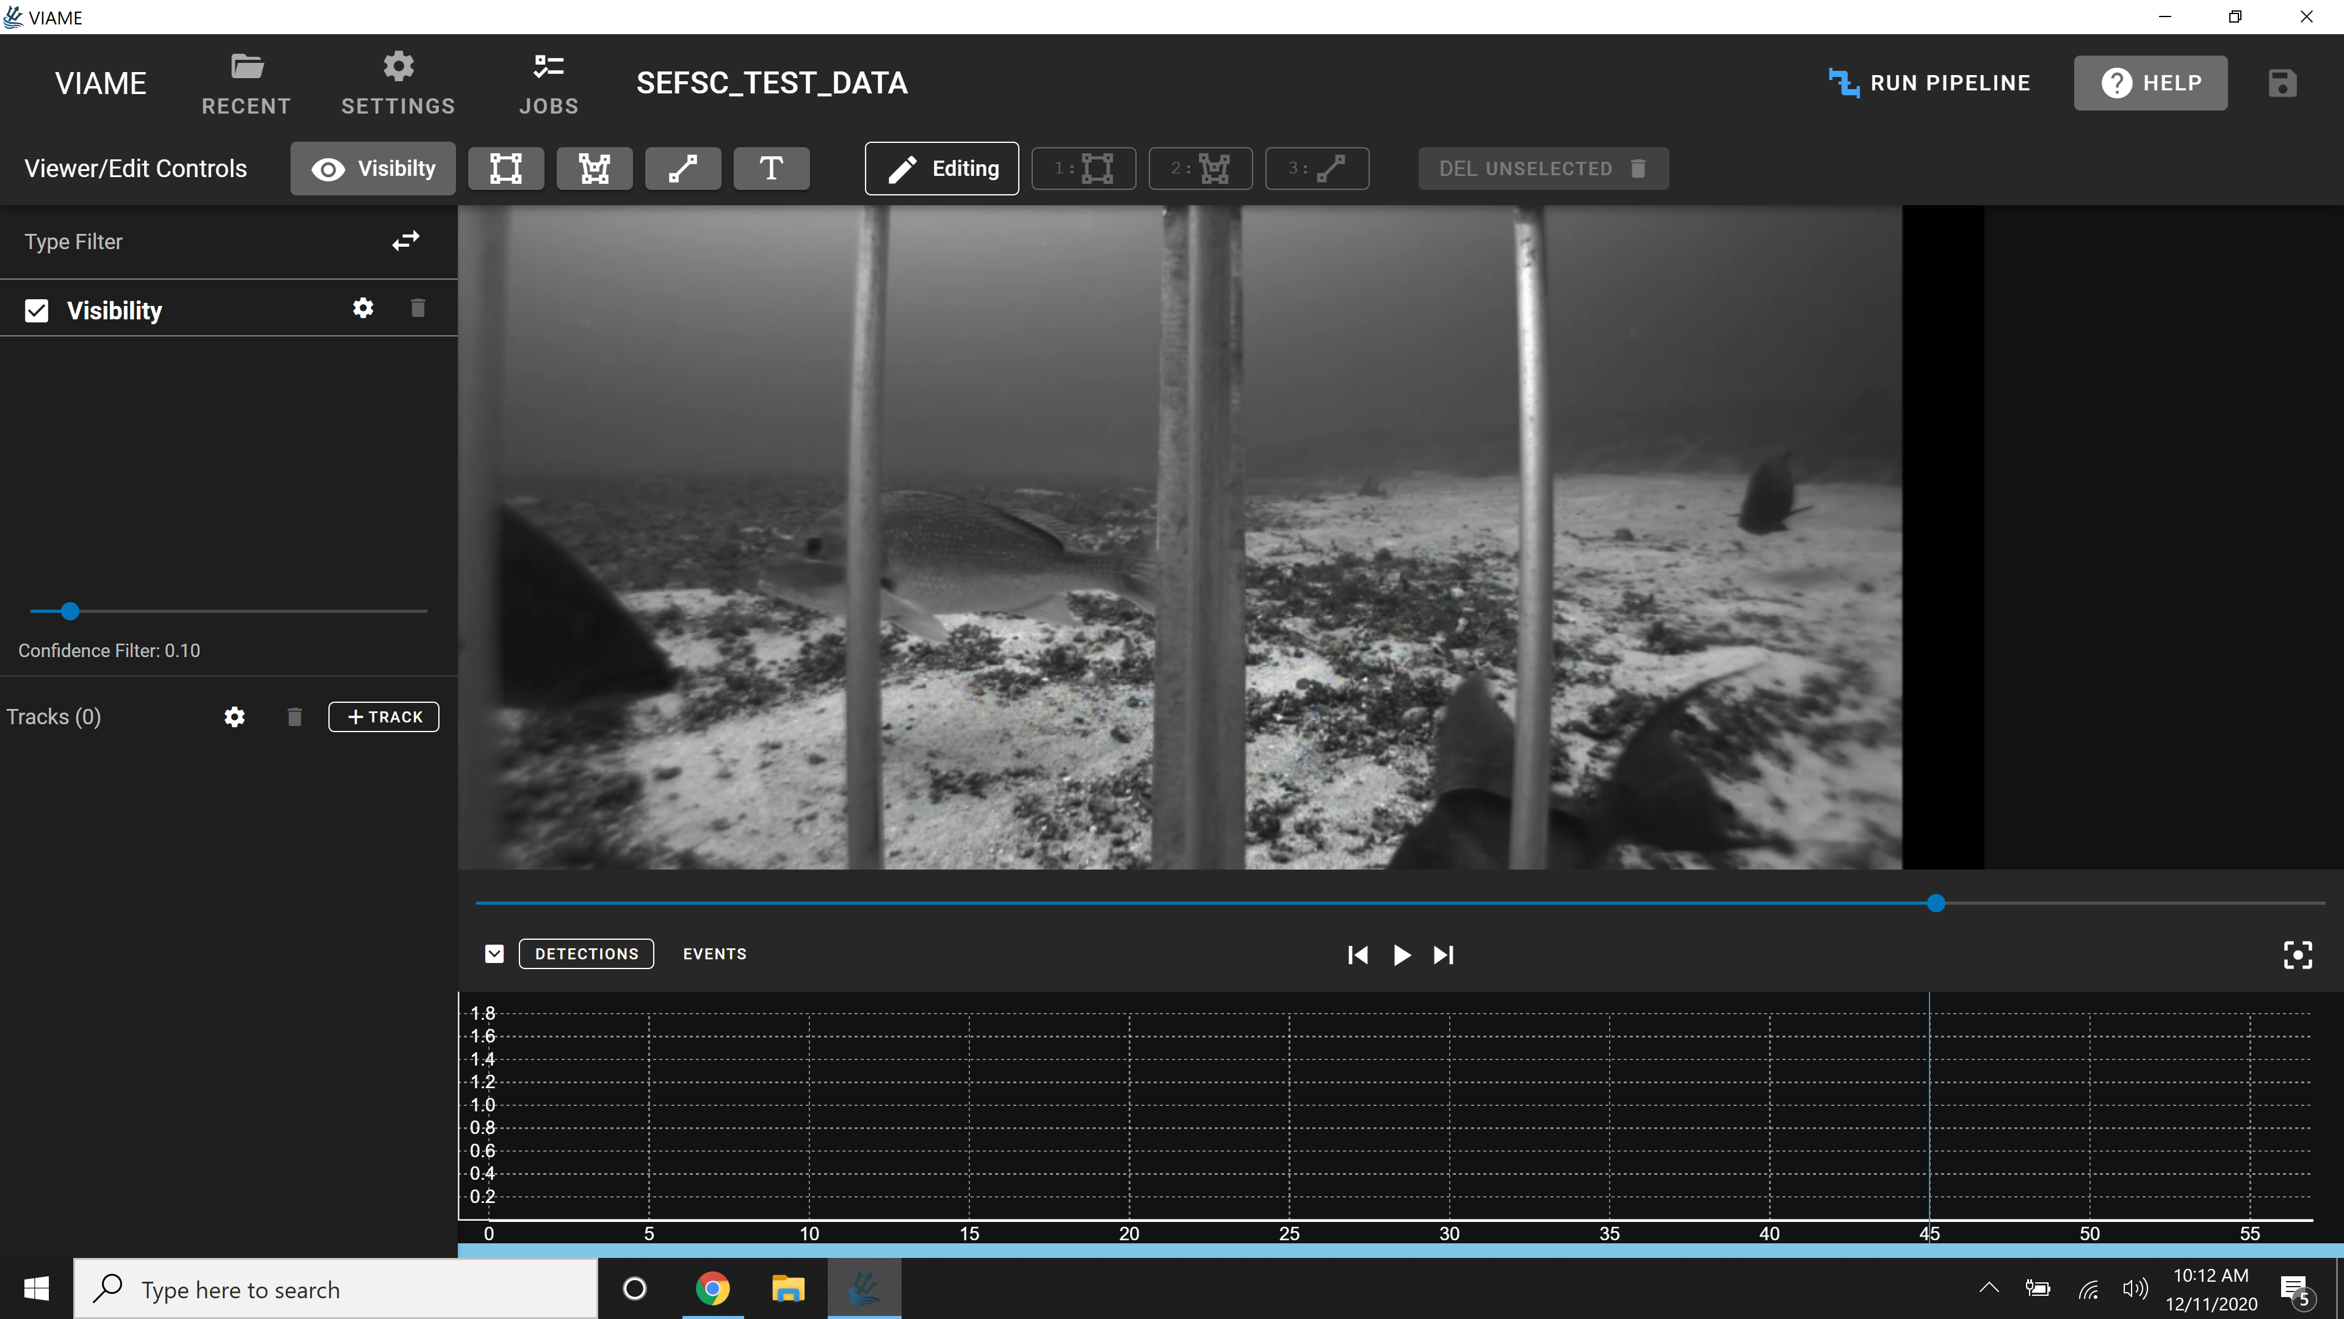
Task: Click the taskbar search field
Action: coord(335,1289)
